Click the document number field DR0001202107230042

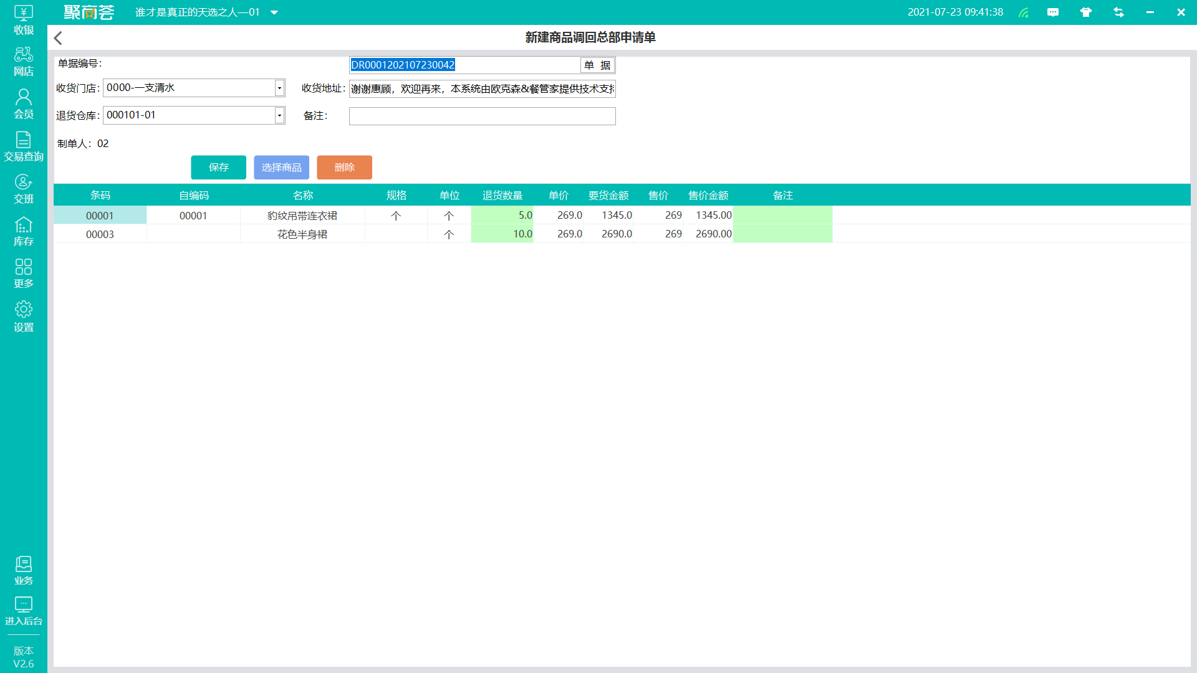(464, 65)
